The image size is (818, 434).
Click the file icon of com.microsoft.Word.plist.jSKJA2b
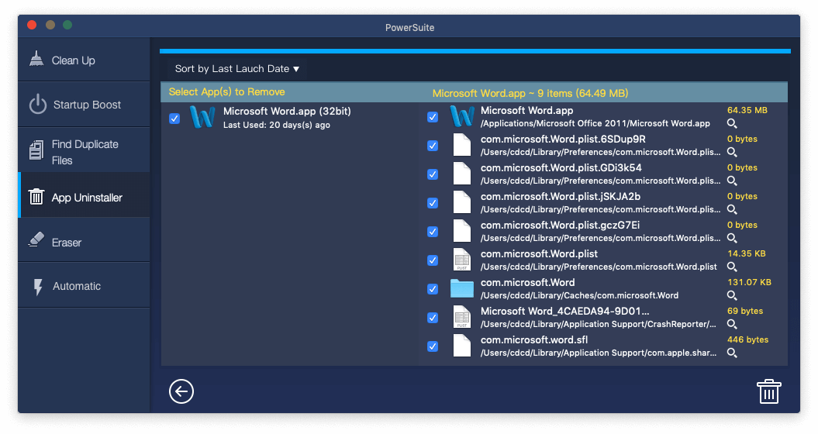pyautogui.click(x=461, y=202)
